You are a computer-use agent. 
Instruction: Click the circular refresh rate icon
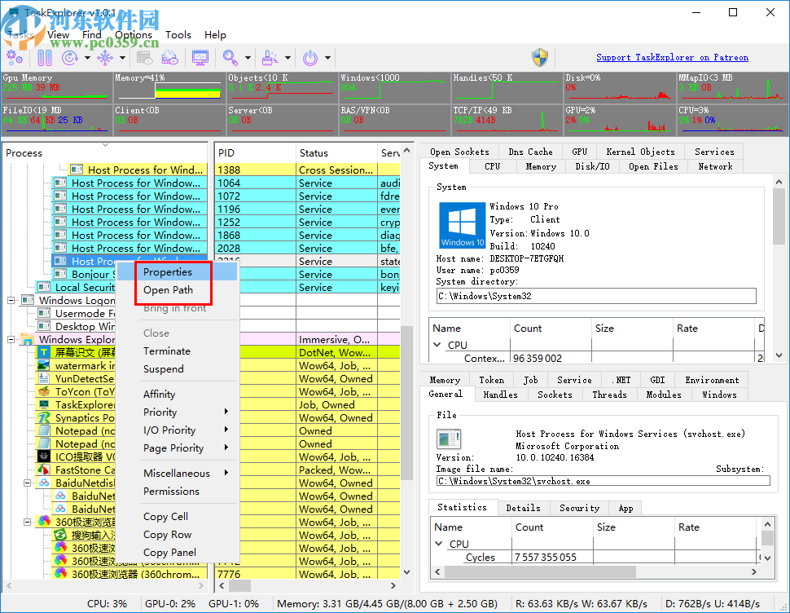tap(70, 58)
